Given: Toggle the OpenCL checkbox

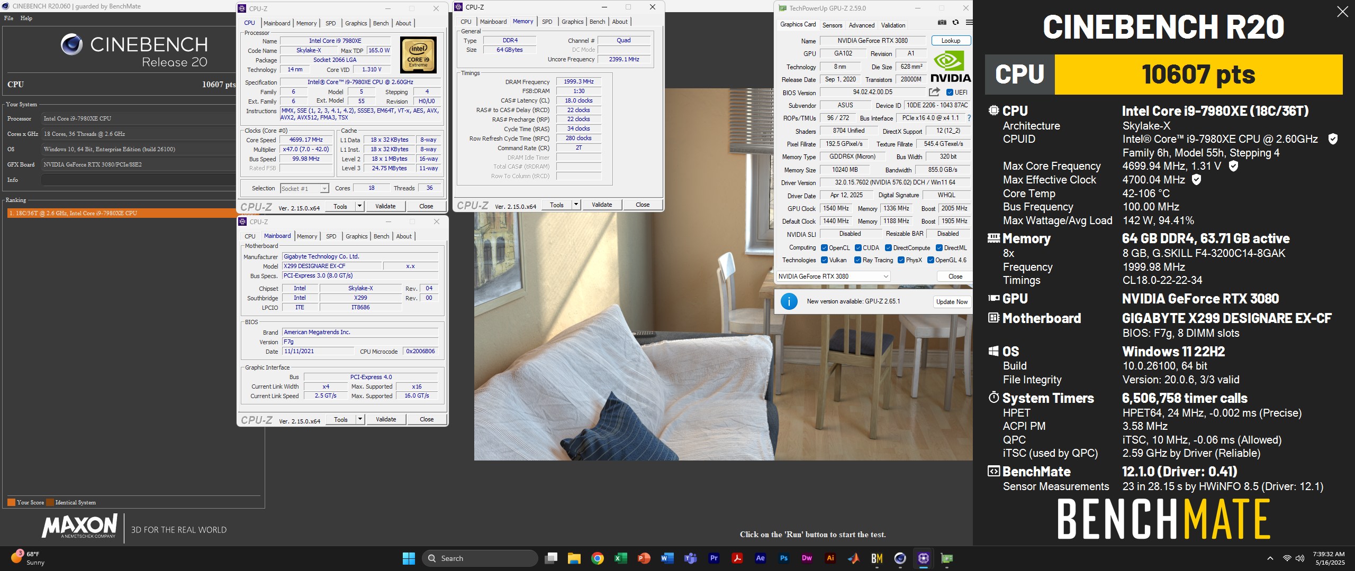Looking at the screenshot, I should tap(824, 248).
